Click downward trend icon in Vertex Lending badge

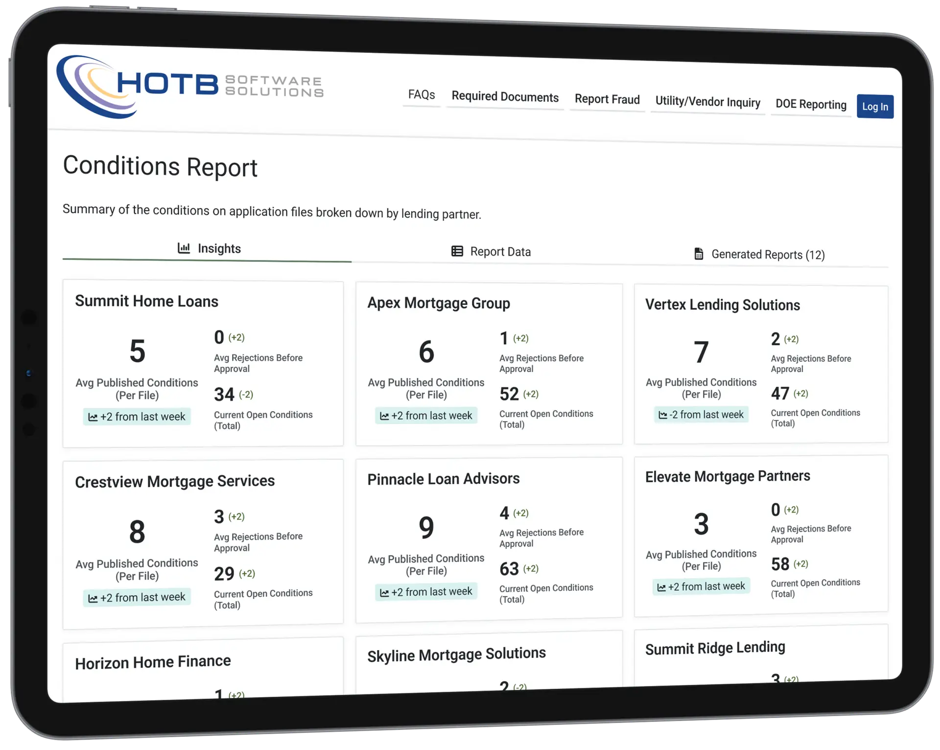pos(662,415)
